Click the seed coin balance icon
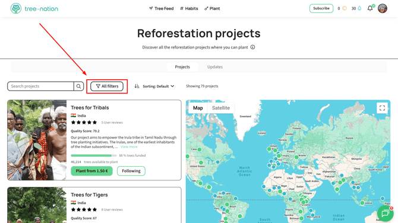 click(345, 8)
